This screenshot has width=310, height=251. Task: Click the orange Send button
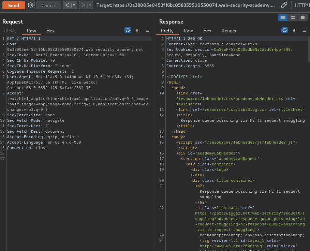(x=13, y=5)
